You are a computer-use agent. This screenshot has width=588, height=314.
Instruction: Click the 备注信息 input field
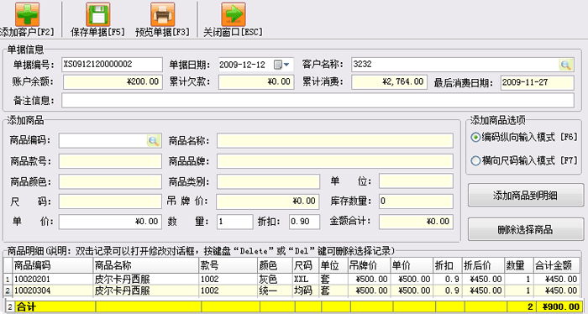[318, 101]
